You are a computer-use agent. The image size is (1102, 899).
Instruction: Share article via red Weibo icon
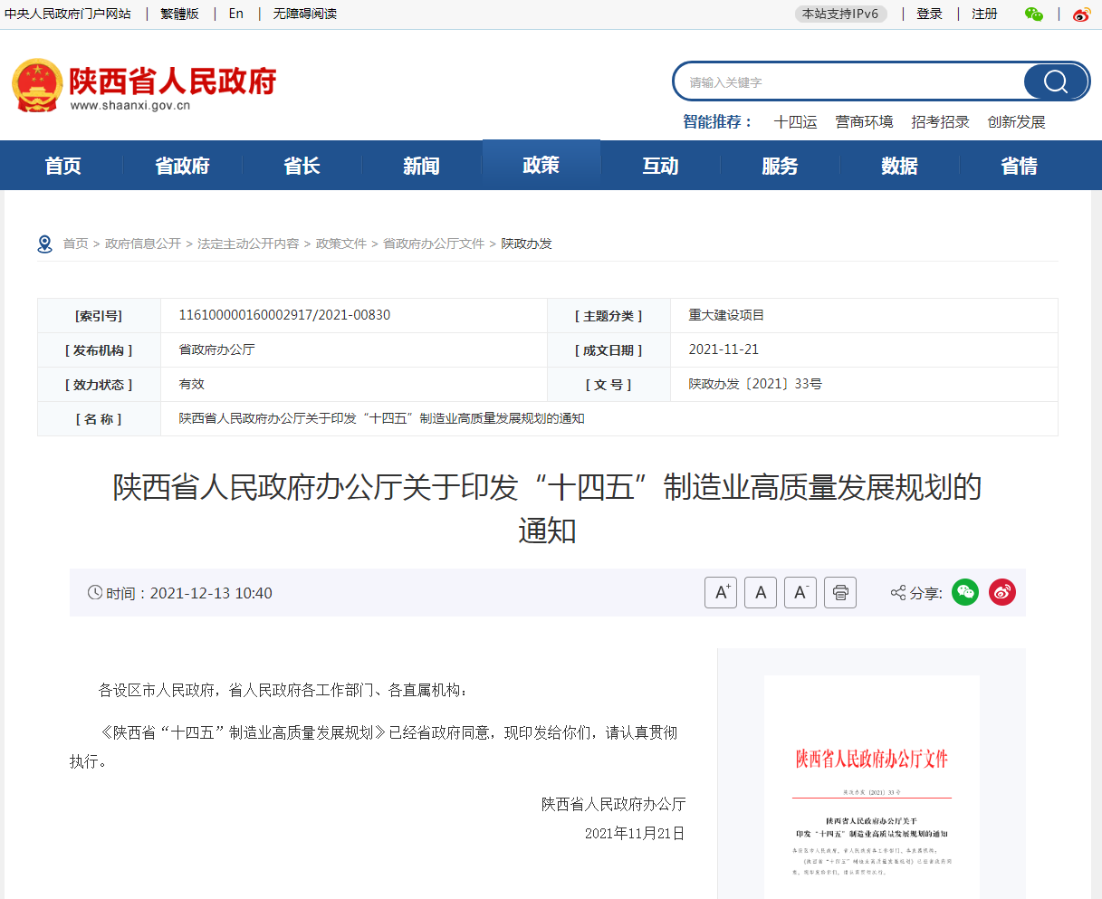pos(1001,593)
